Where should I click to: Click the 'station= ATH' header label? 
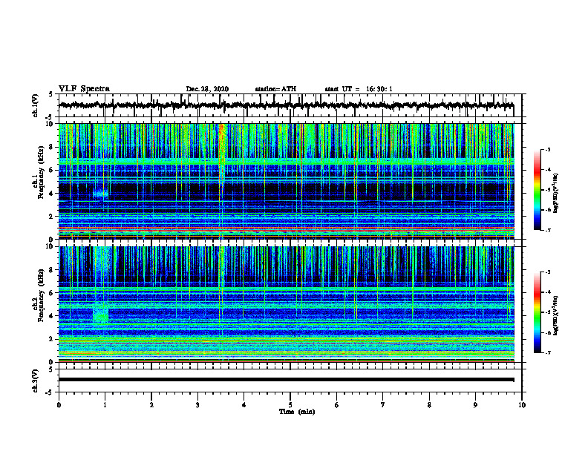275,89
